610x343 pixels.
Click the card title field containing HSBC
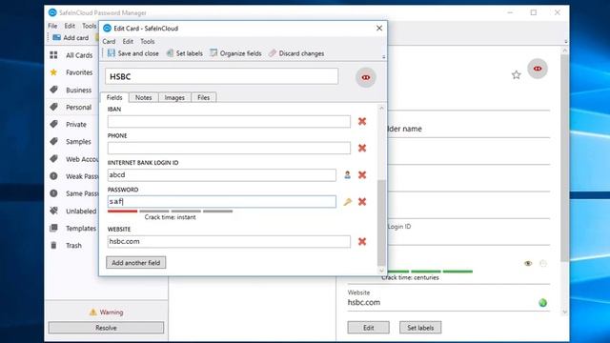pyautogui.click(x=221, y=76)
